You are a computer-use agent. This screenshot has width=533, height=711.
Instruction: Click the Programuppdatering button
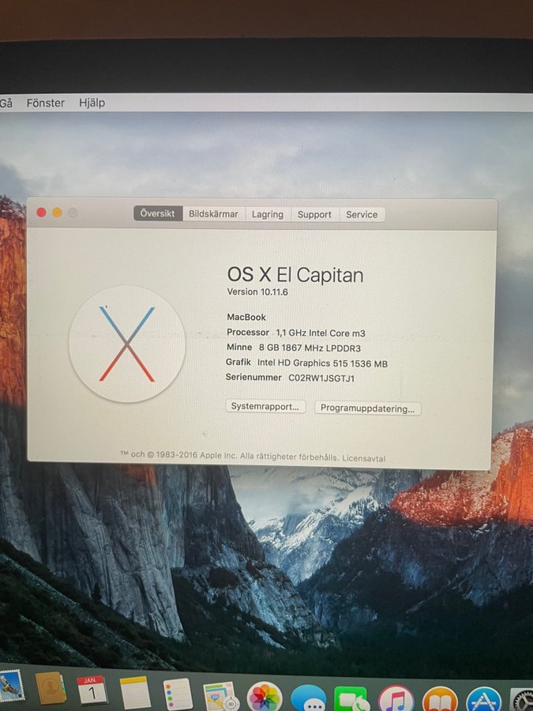pos(368,408)
